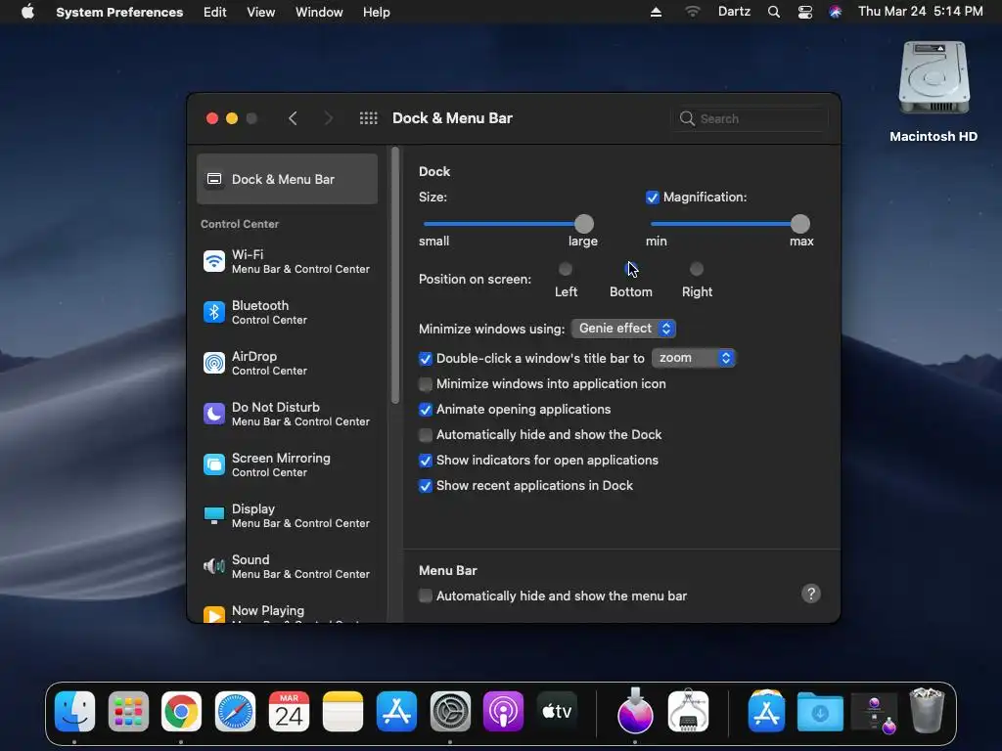The image size is (1002, 751).
Task: Click the Dock Size slider knob
Action: [583, 224]
